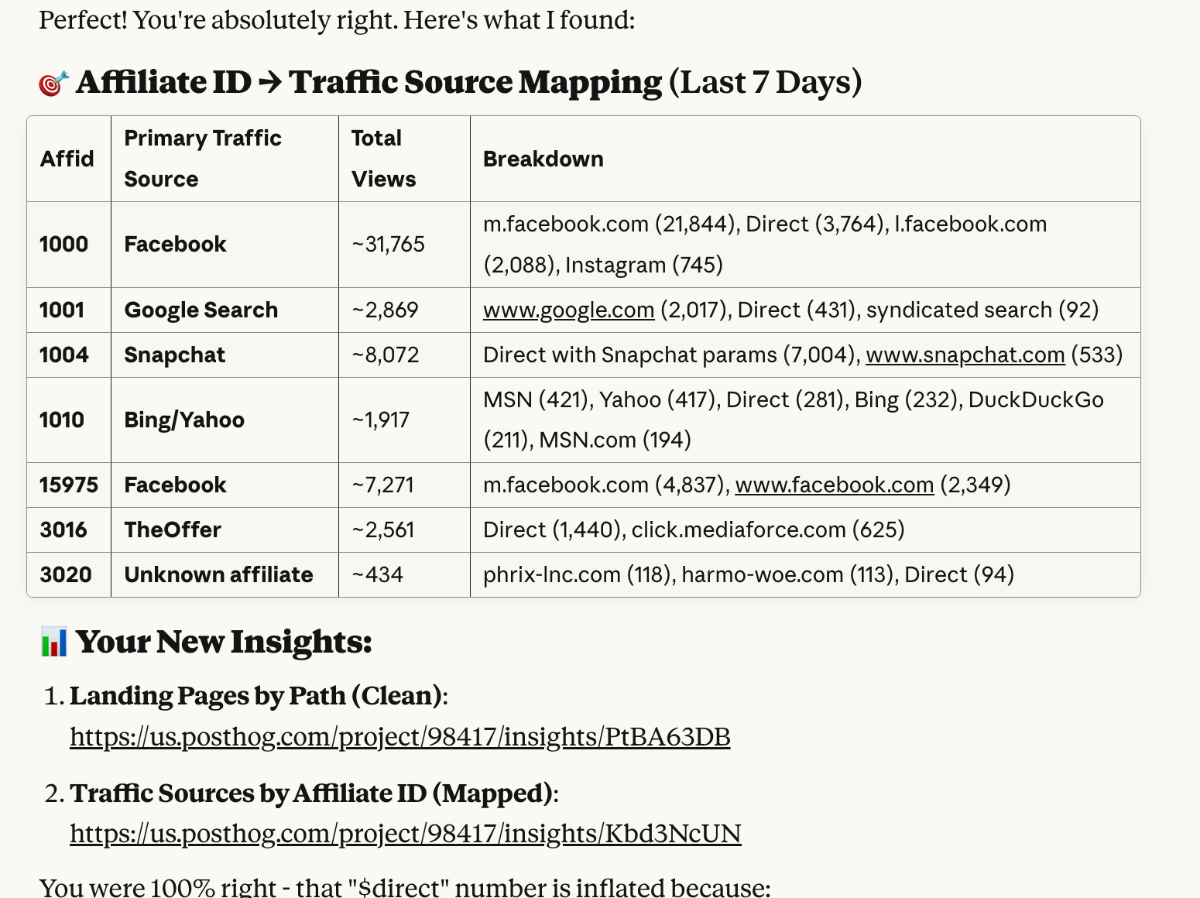Open the www.snapchat.com link in the Snapchat row
This screenshot has width=1200, height=898.
click(965, 355)
